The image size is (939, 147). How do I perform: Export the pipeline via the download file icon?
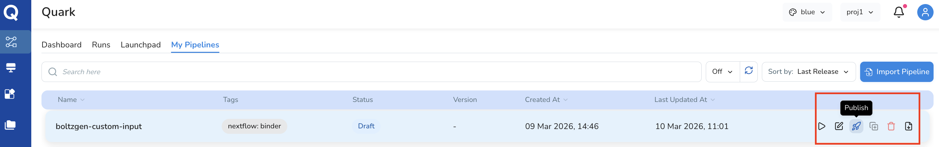(x=909, y=126)
